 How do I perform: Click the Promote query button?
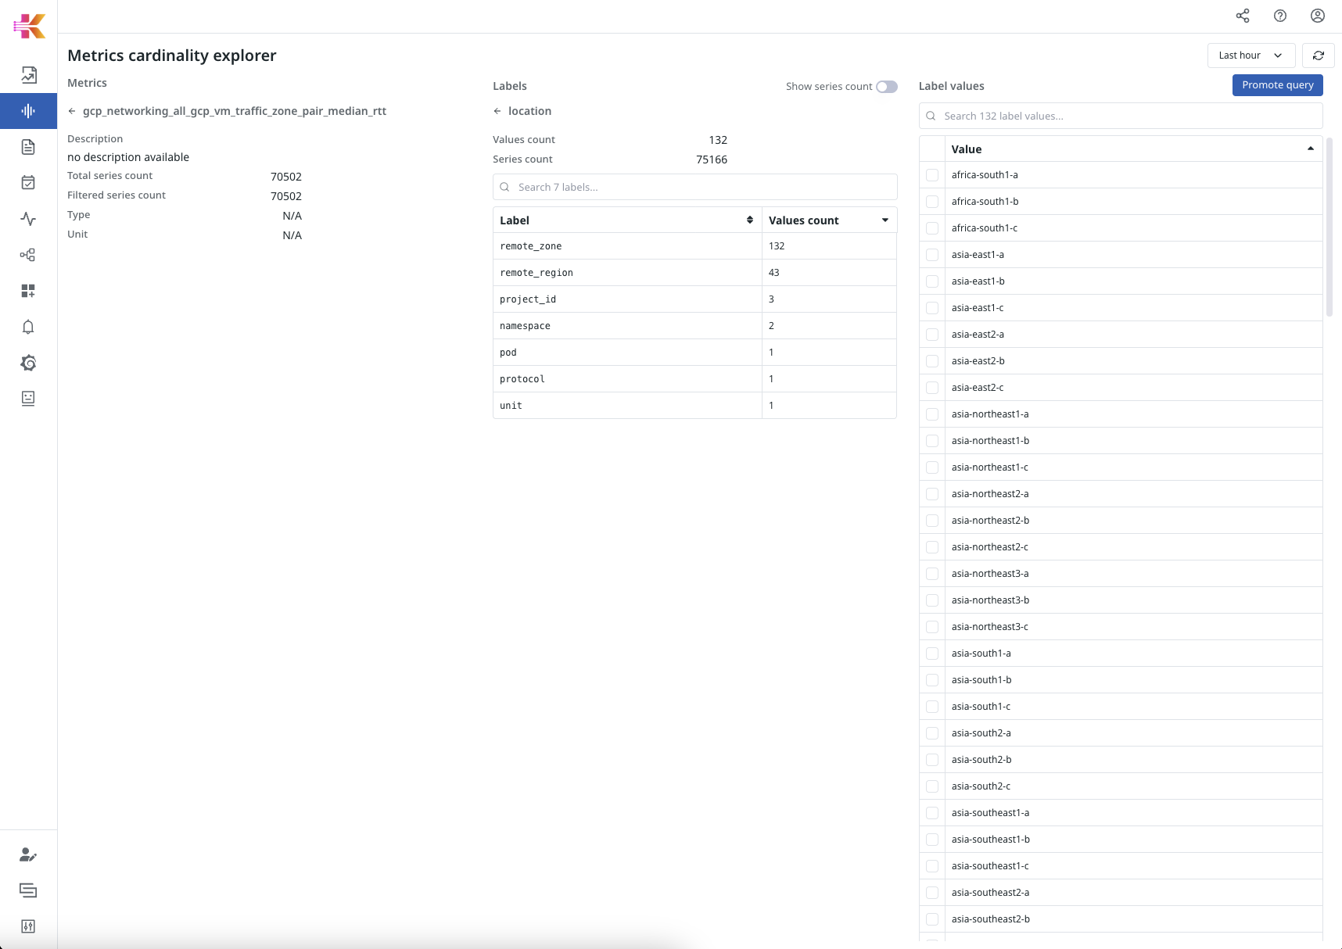coord(1277,85)
